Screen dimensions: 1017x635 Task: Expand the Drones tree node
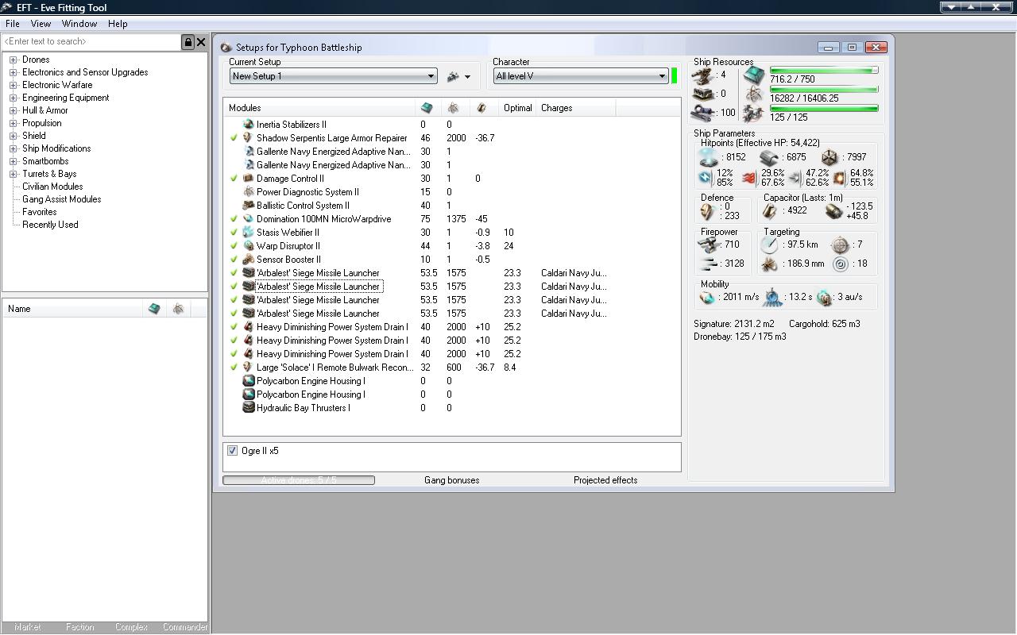coord(14,60)
